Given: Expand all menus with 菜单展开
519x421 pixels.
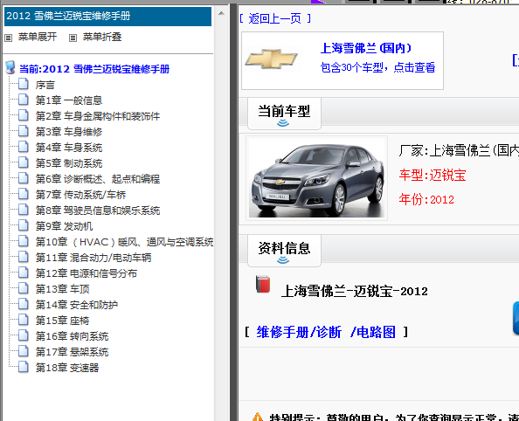Looking at the screenshot, I should click(x=38, y=37).
